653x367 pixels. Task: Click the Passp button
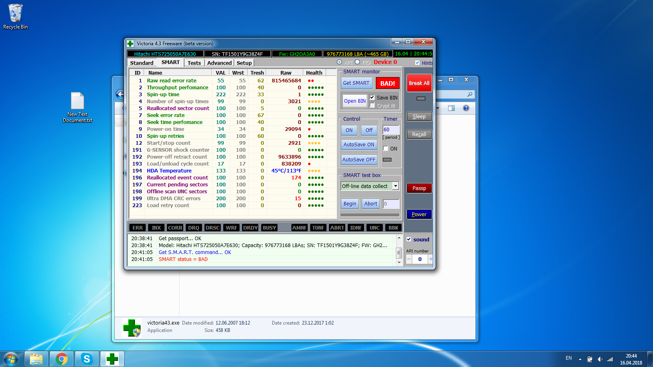[419, 188]
